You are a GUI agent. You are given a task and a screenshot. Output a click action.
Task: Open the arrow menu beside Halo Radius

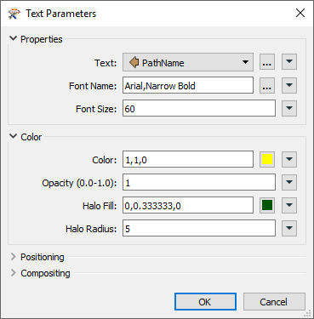289,228
